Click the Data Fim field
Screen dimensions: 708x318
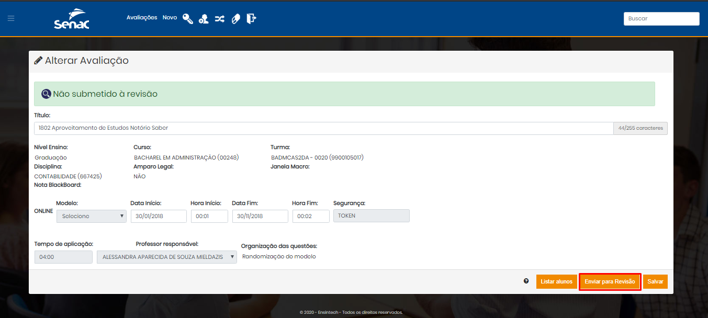(260, 216)
